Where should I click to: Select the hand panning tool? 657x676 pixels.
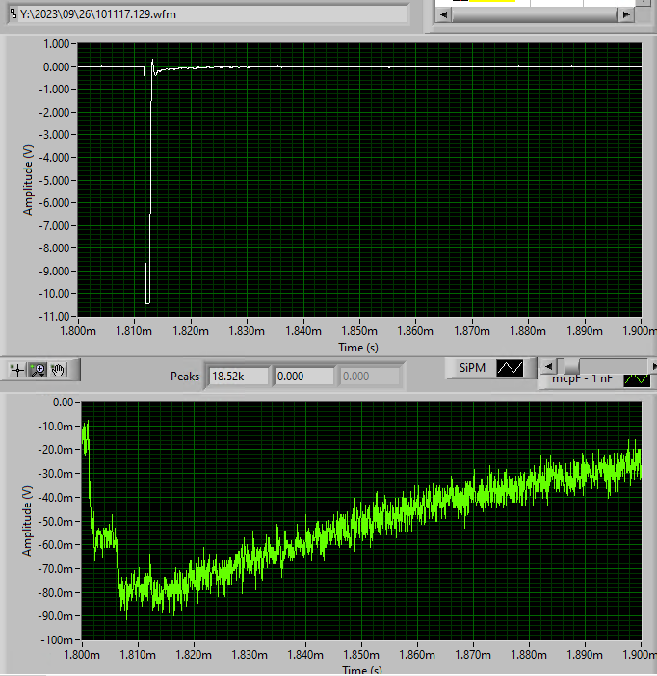pos(57,369)
